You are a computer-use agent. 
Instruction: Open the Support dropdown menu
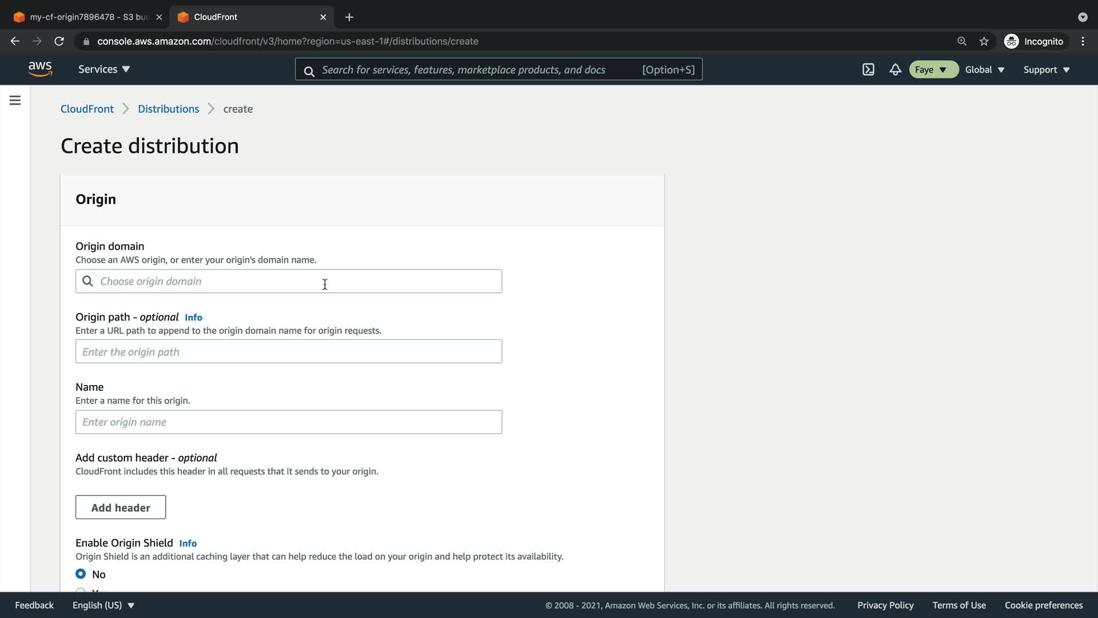[1046, 70]
